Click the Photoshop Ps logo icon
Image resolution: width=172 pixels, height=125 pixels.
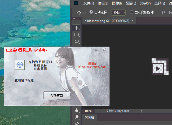pyautogui.click(x=76, y=3)
